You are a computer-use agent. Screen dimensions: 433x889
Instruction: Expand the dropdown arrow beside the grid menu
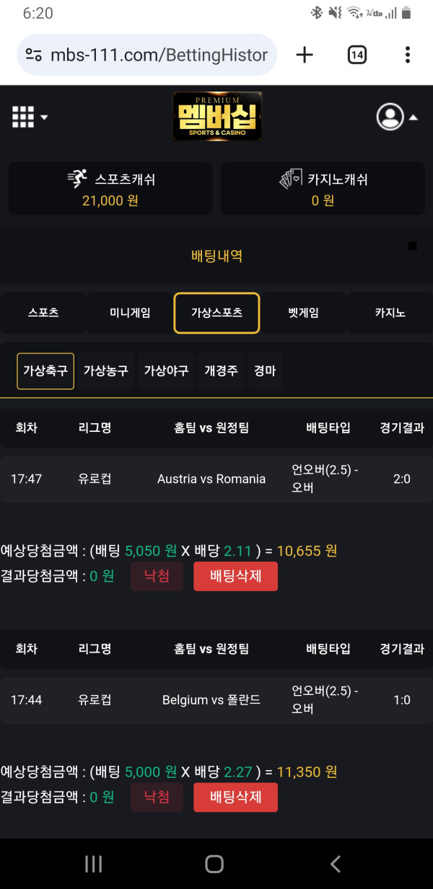pos(43,116)
